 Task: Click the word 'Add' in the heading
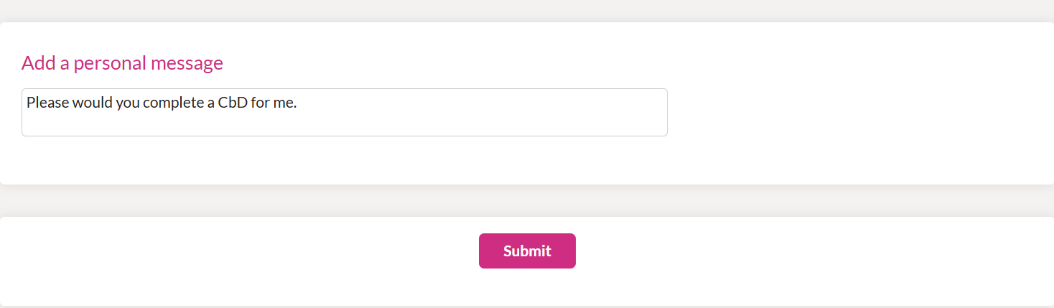tap(38, 63)
